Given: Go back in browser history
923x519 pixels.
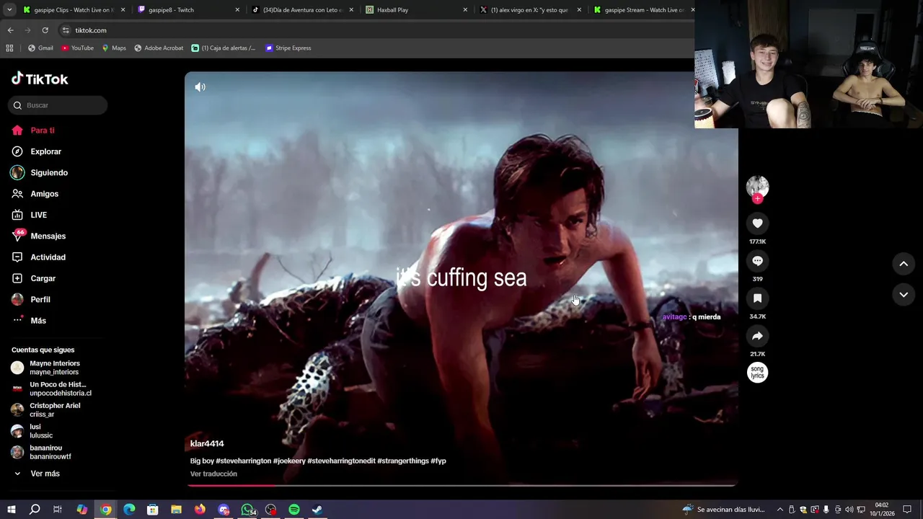Looking at the screenshot, I should [10, 30].
